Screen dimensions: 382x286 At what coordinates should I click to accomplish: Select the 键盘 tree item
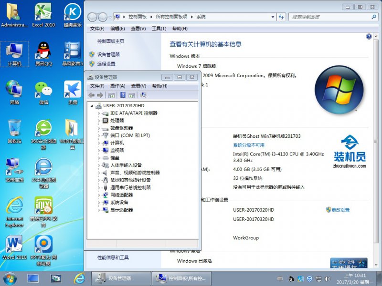tap(115, 158)
